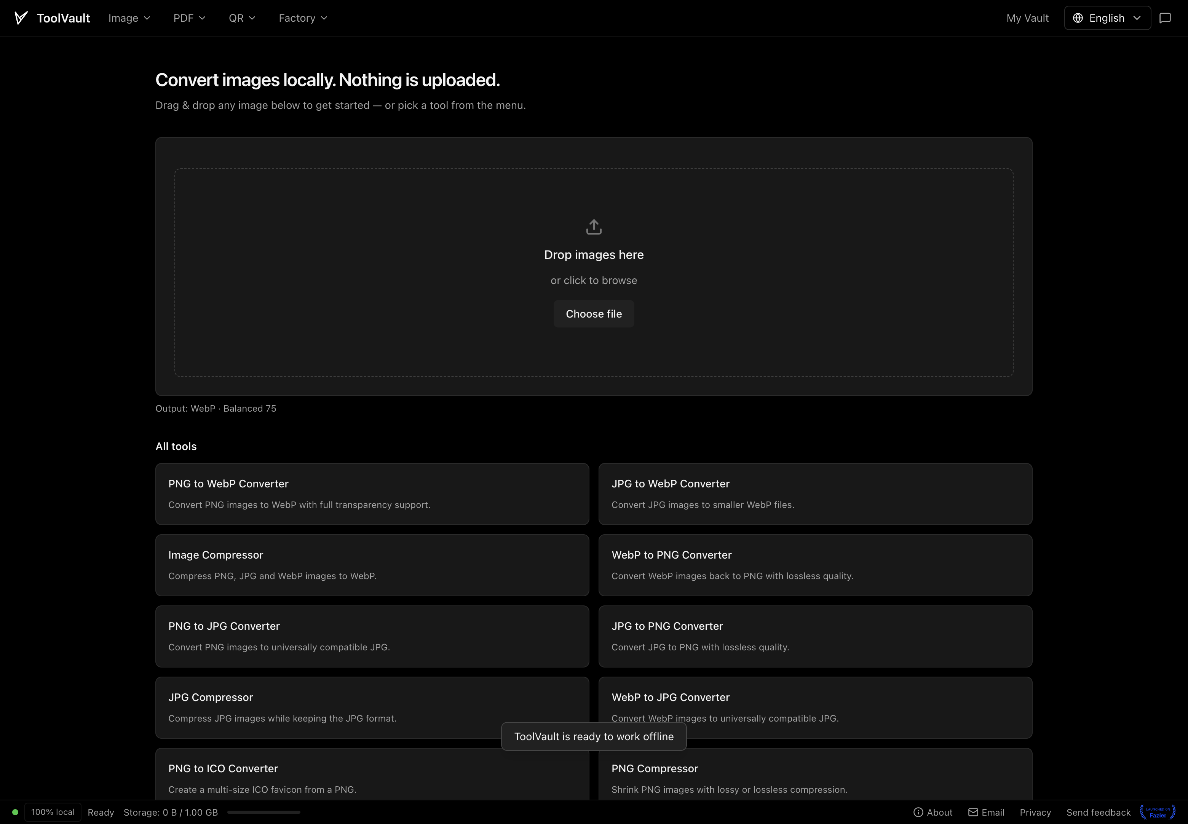The height and width of the screenshot is (824, 1188).
Task: Click the 'Output: WebP · Balanced 75' text
Action: click(216, 409)
